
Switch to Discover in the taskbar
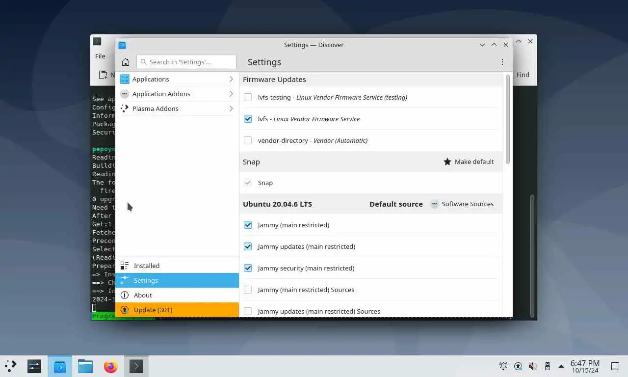tap(60, 366)
